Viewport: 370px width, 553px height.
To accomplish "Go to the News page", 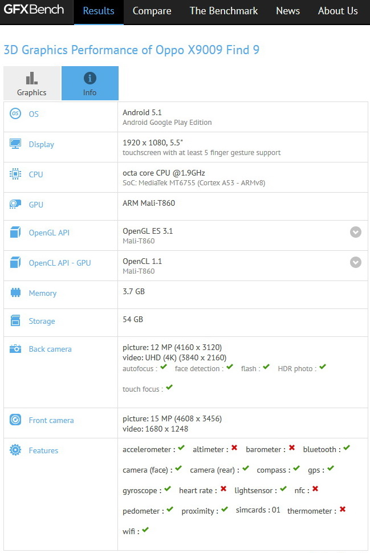I will coord(288,11).
